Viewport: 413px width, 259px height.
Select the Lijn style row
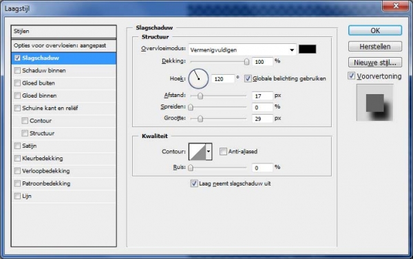[64, 196]
